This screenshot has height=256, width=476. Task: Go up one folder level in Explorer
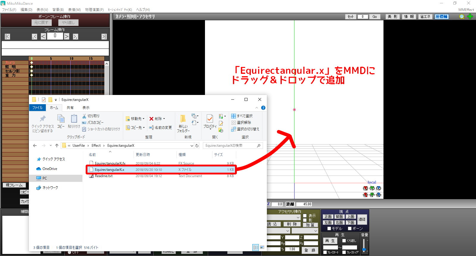coord(57,146)
